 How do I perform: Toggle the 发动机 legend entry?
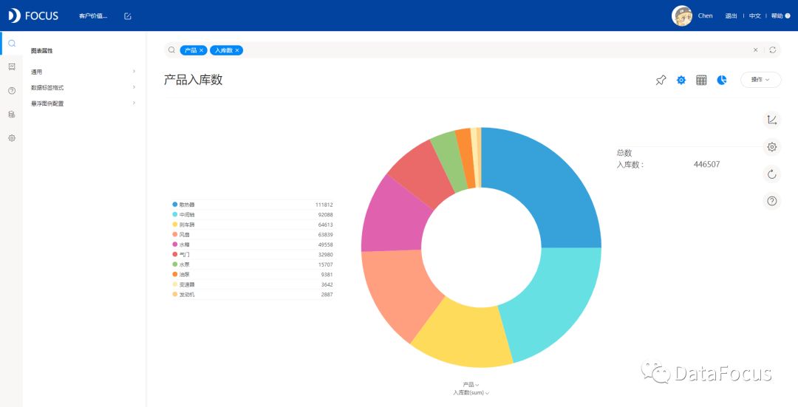pos(183,295)
